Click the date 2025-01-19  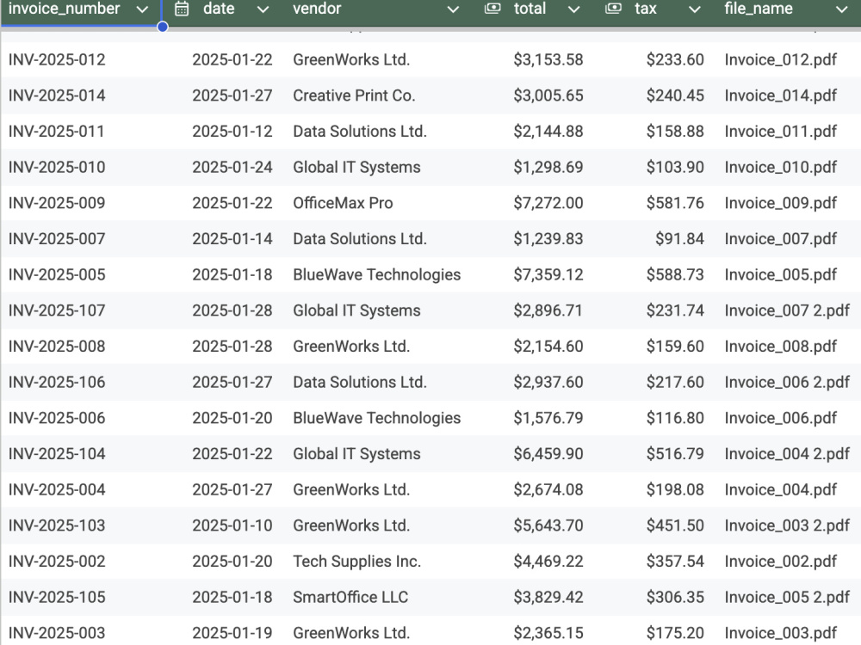point(232,633)
